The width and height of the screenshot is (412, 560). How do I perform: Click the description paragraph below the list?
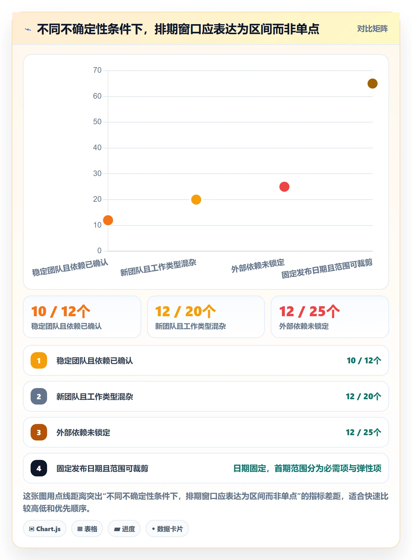206,502
